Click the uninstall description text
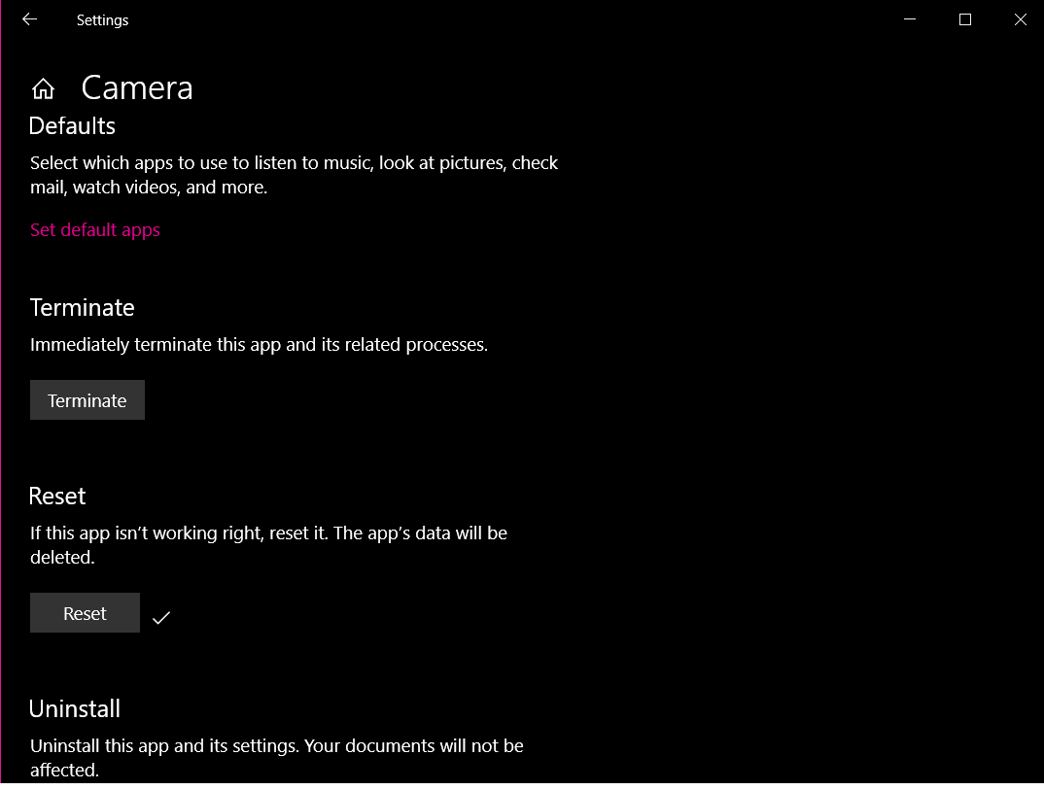This screenshot has height=790, width=1044. [x=277, y=757]
